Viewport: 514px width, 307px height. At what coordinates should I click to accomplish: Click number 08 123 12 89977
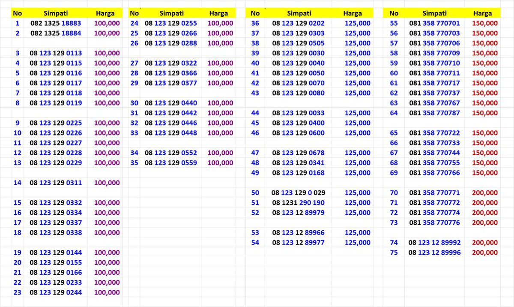299,243
